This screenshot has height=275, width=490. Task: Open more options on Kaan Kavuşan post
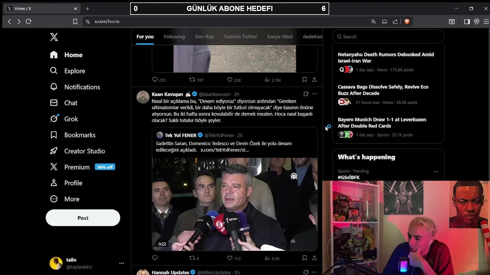pyautogui.click(x=314, y=94)
